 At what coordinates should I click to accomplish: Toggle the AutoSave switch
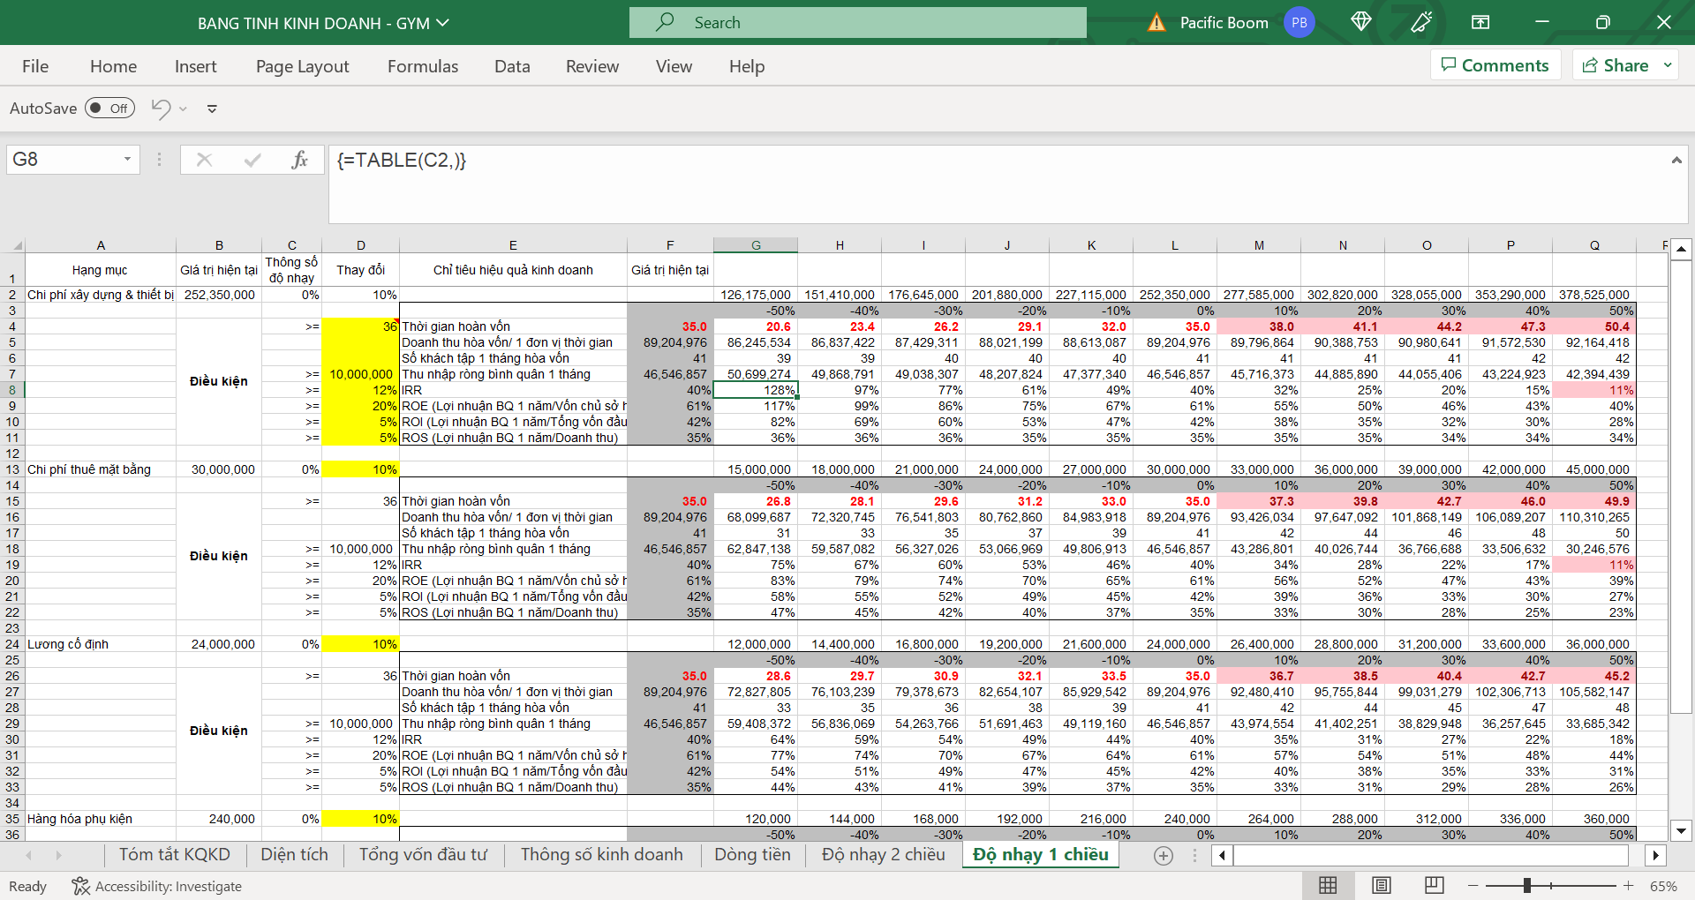(110, 109)
